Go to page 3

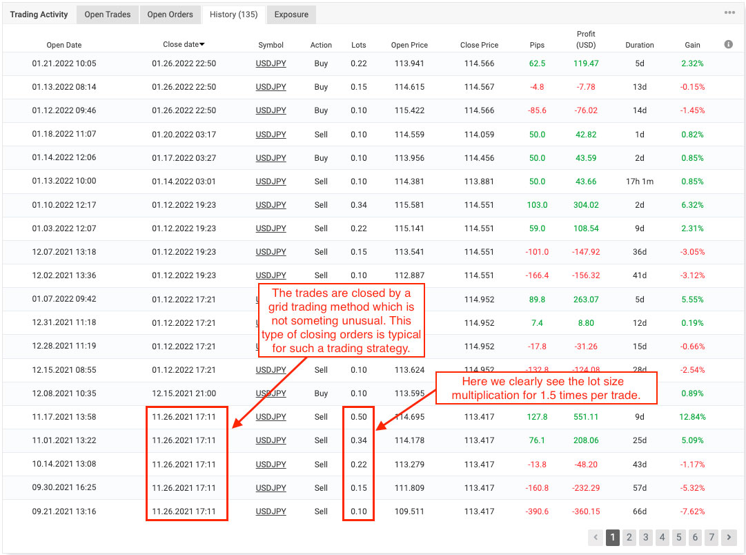pyautogui.click(x=646, y=537)
